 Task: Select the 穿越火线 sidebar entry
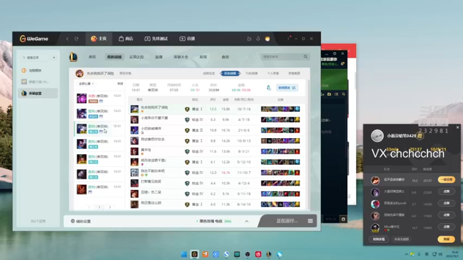tap(38, 81)
